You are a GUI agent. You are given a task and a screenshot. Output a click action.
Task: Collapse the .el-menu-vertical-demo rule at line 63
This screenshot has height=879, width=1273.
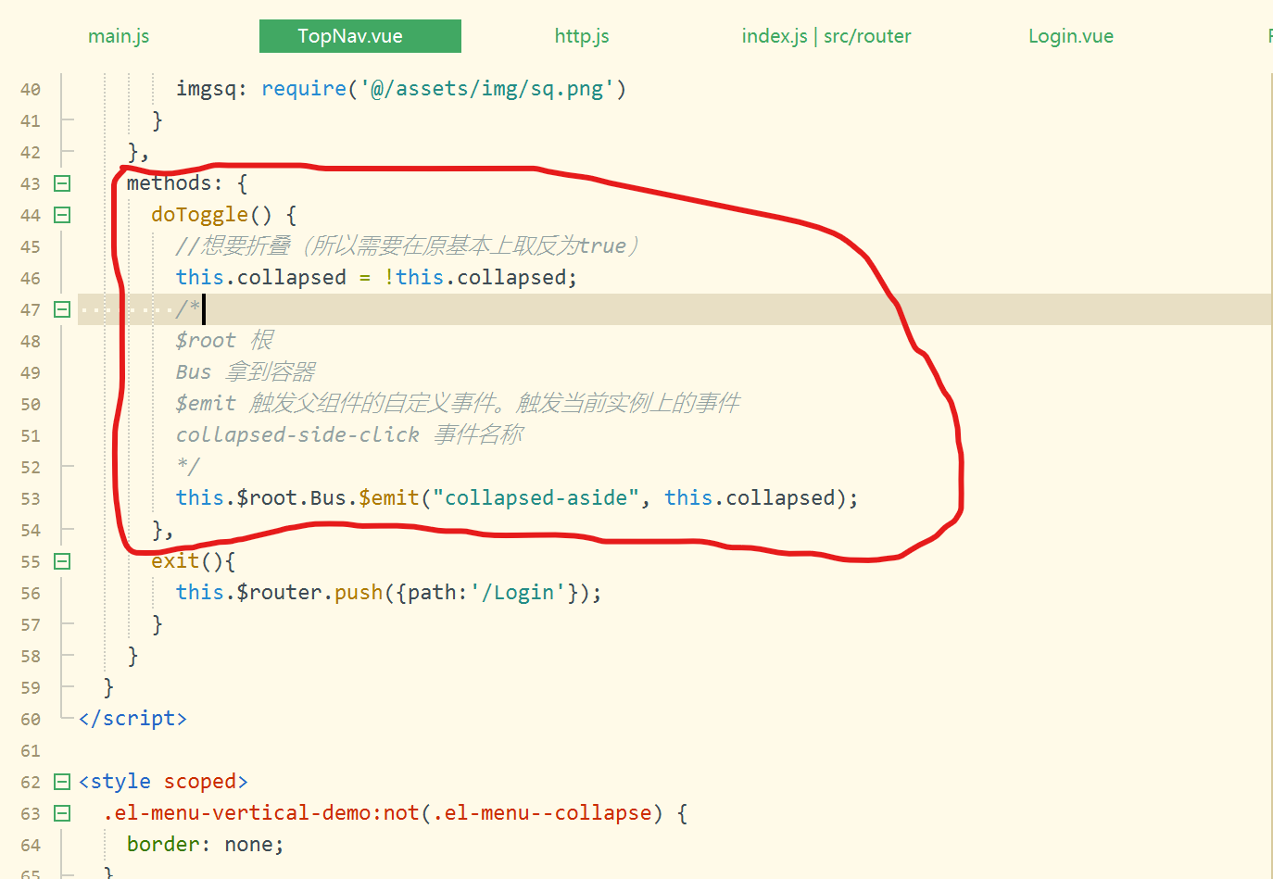62,813
